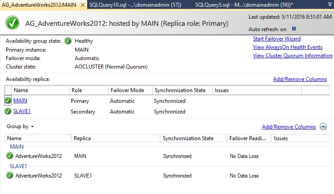Open Start Failover Wizard link
The image size is (334, 194).
coord(277,39)
